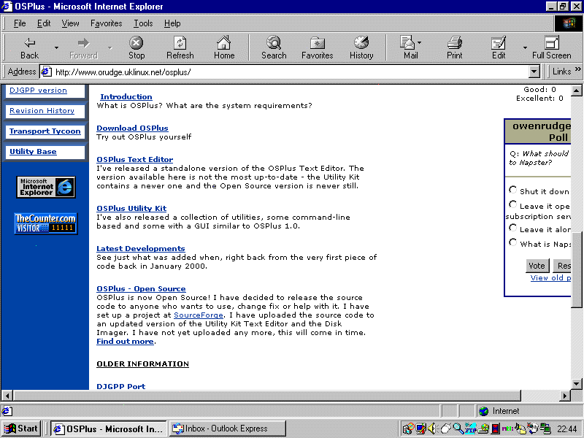Select the "Leave it alon..." poll option
The width and height of the screenshot is (584, 438).
pos(513,228)
